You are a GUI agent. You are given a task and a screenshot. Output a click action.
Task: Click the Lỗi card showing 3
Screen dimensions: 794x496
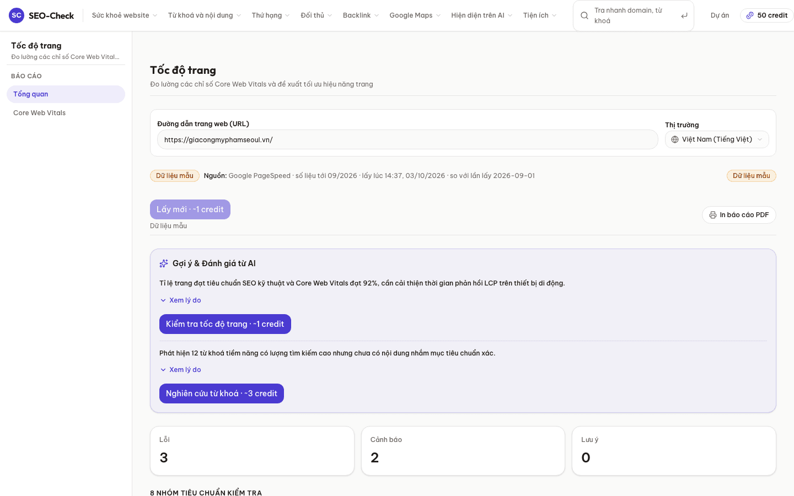(252, 451)
